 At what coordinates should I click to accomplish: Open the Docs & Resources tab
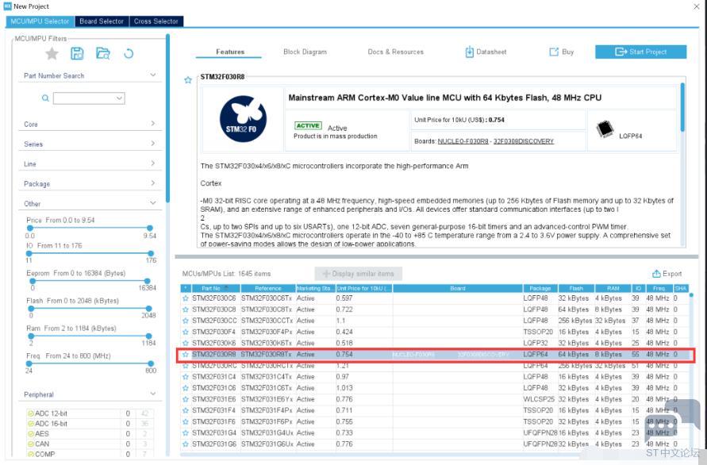pos(395,52)
